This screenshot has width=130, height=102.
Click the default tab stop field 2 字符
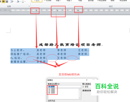(87, 87)
